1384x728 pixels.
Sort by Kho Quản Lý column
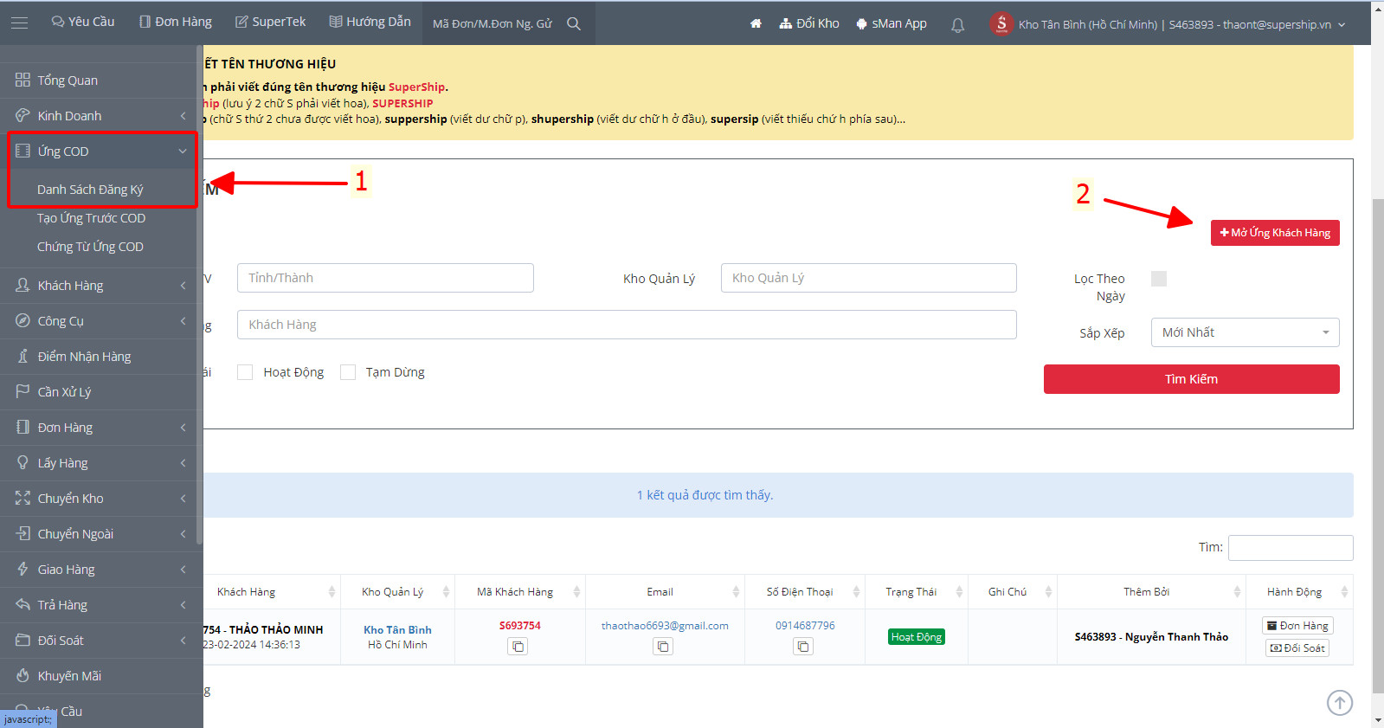click(x=397, y=592)
